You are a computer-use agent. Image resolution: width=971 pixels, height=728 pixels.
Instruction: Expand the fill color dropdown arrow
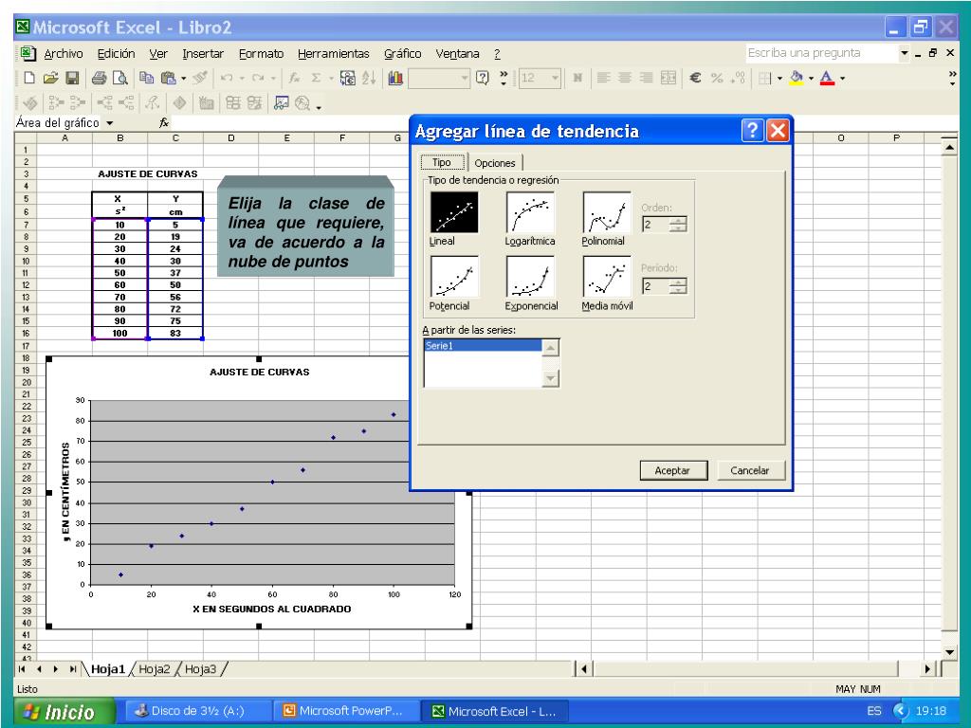click(x=812, y=79)
